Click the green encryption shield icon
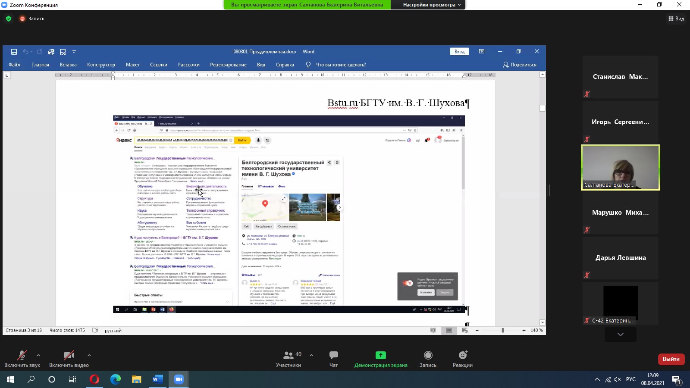690x388 pixels. pyautogui.click(x=9, y=19)
